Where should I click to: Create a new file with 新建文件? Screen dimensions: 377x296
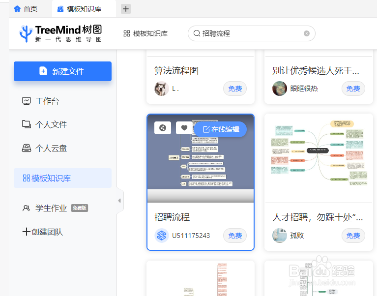[62, 71]
